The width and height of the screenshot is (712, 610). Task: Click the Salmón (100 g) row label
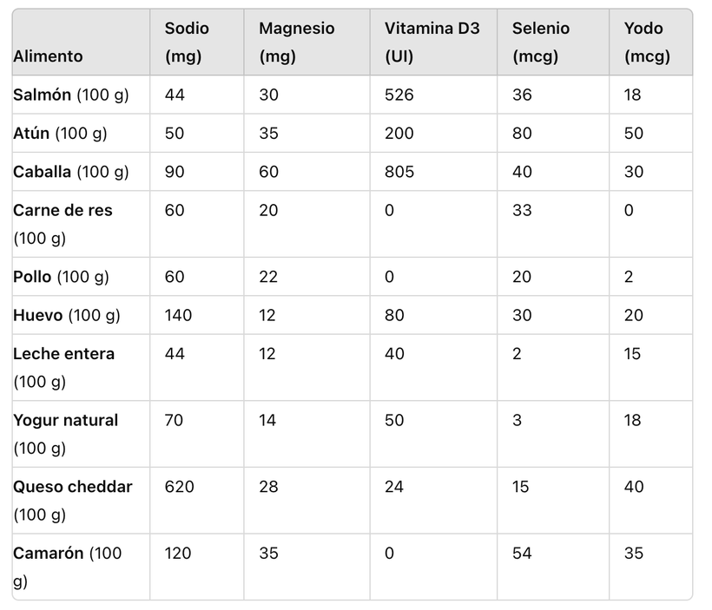(71, 95)
